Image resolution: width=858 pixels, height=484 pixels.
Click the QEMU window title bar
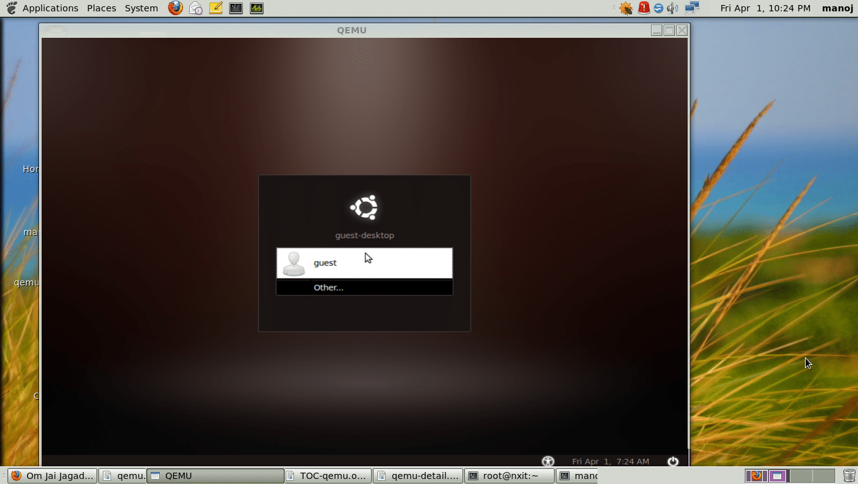point(352,30)
